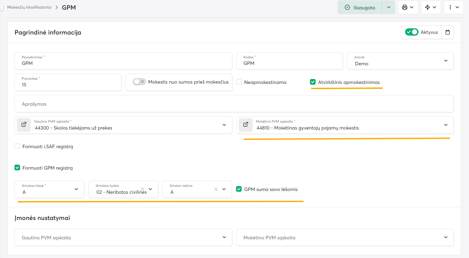
Task: Enable Formuoti i.SAF registrą checkbox
Action: click(17, 146)
